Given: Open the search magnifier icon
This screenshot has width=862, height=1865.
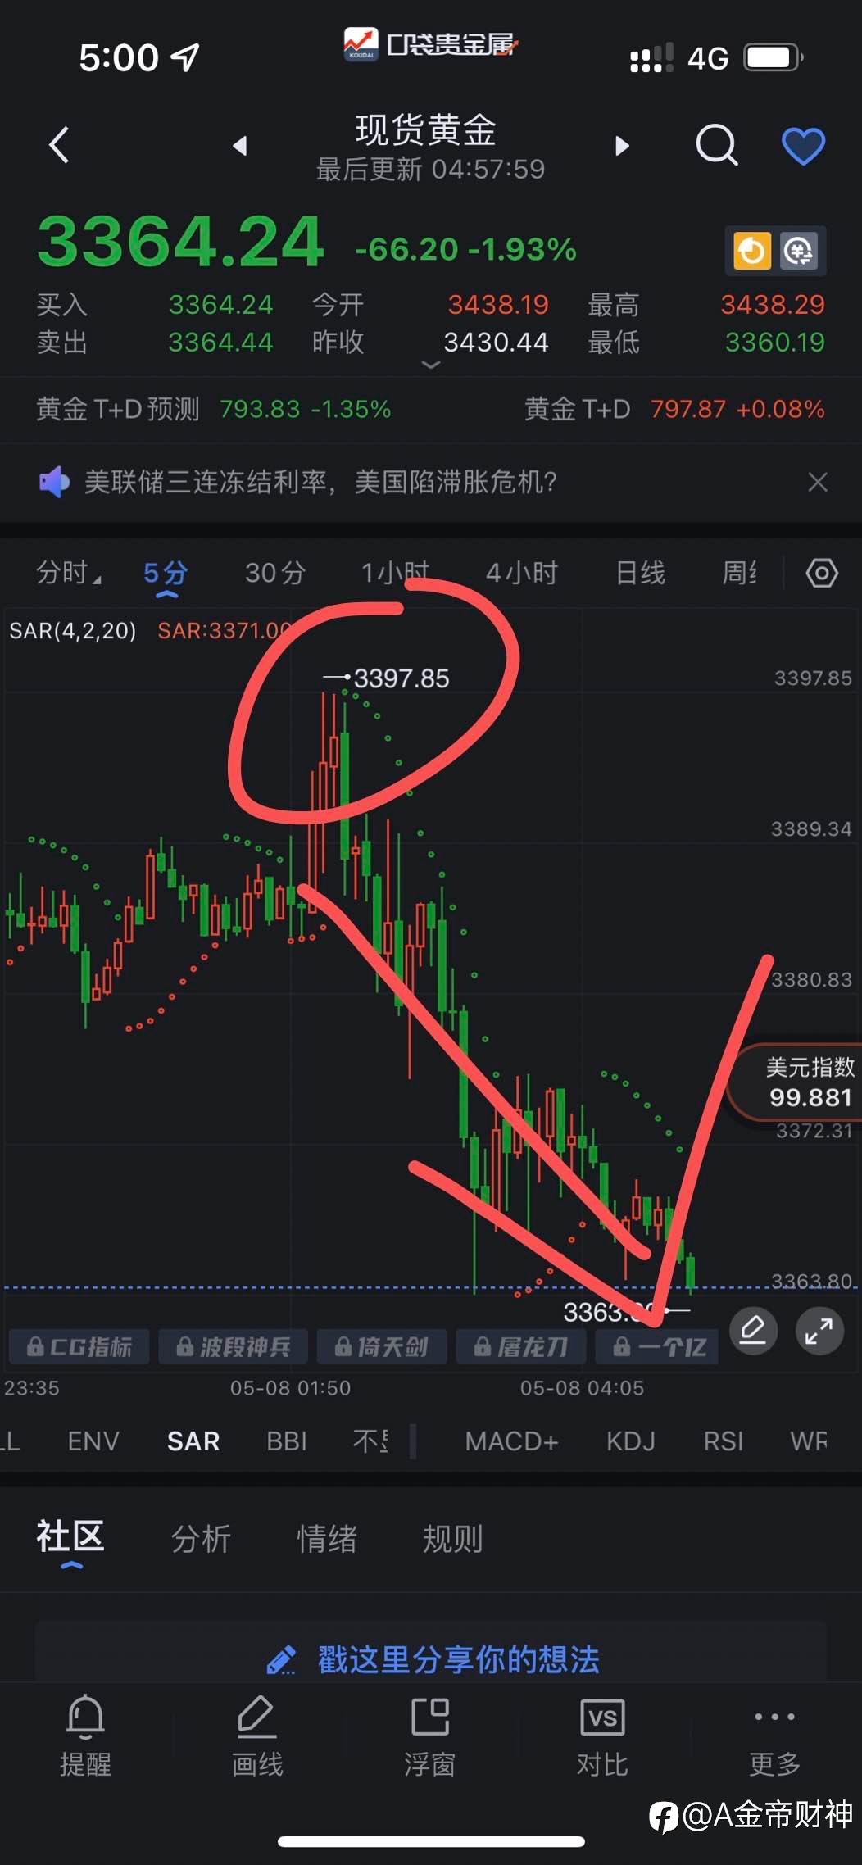Looking at the screenshot, I should 717,146.
